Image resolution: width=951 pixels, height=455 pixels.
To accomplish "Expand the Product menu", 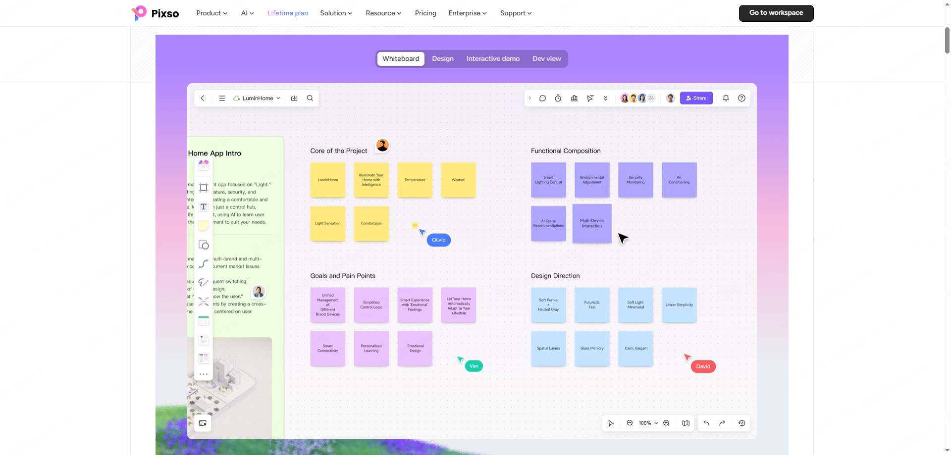I will 212,13.
